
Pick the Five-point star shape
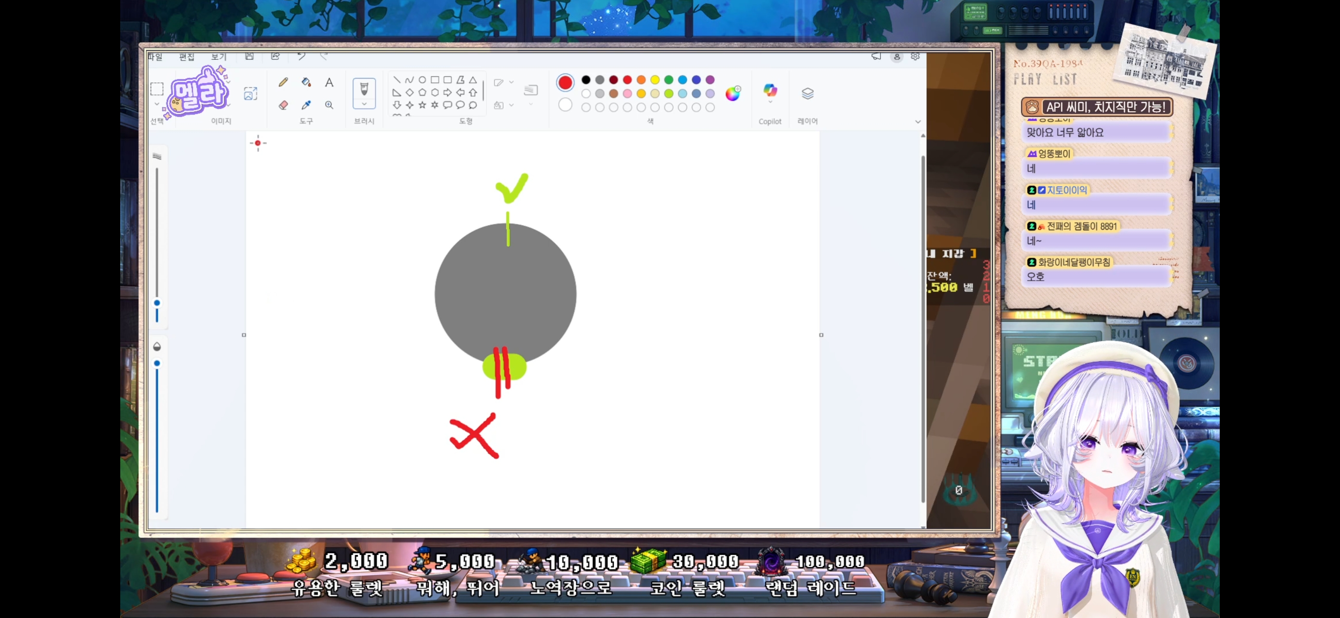[422, 105]
